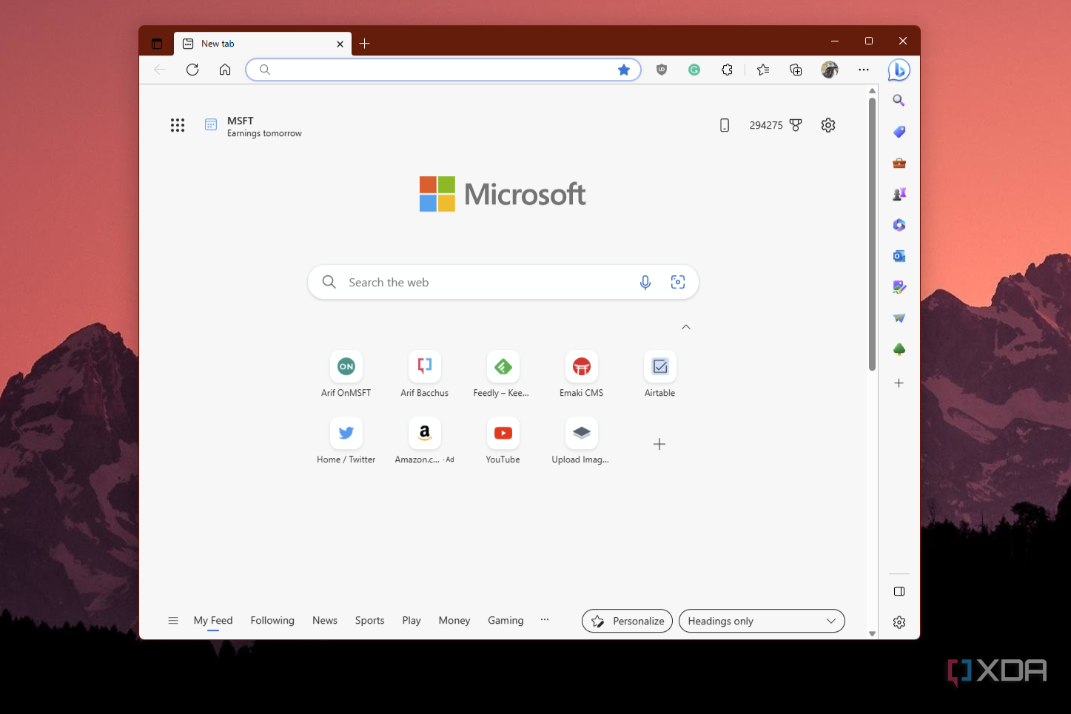
Task: Open rewards points 294275 trophy
Action: 775,126
